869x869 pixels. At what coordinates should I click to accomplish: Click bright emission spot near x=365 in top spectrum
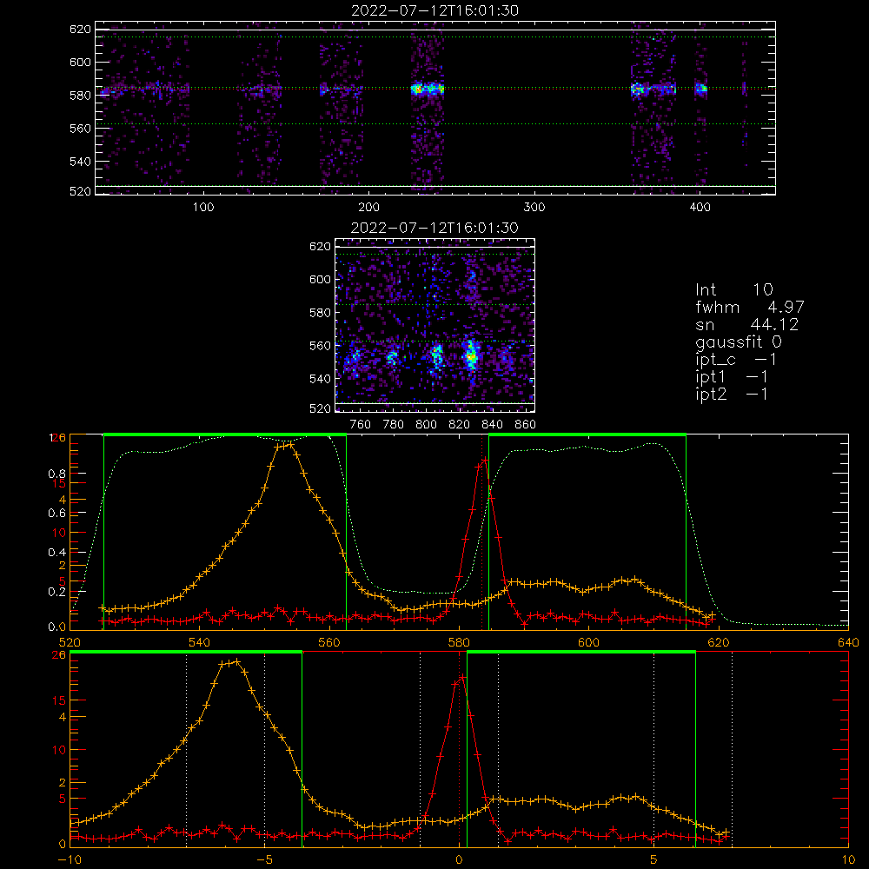(x=638, y=89)
